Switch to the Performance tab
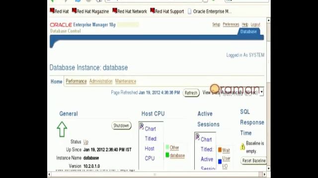This screenshot has width=318, height=178. (x=76, y=81)
